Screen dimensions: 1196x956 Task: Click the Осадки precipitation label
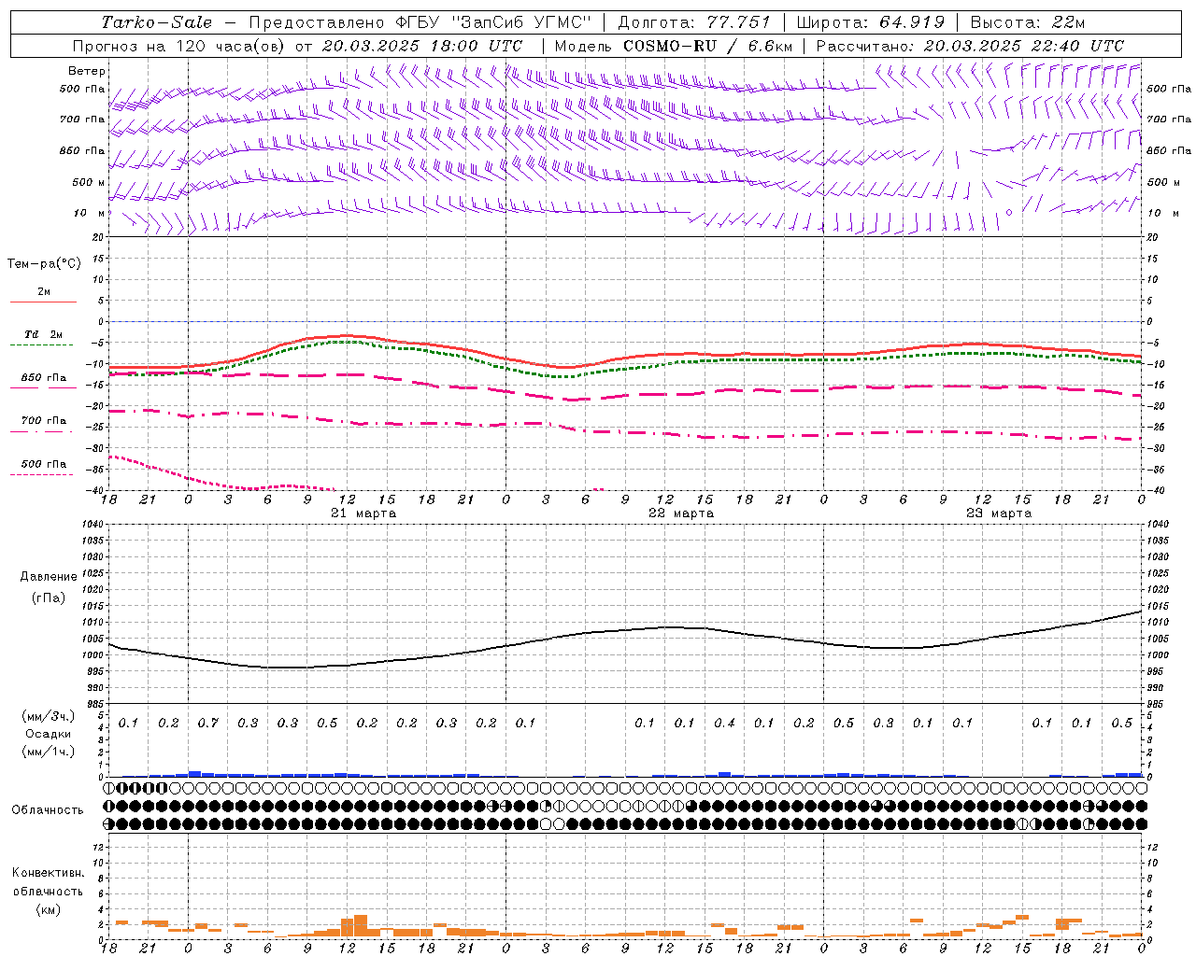point(49,734)
